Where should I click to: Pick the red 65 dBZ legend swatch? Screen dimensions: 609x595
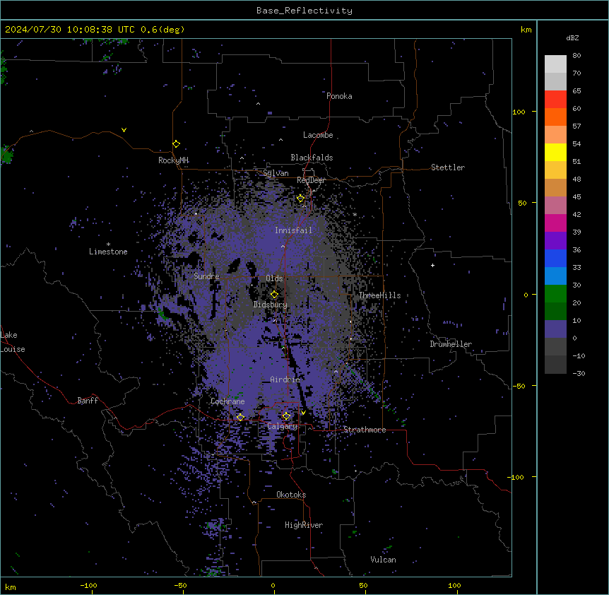[x=555, y=99]
